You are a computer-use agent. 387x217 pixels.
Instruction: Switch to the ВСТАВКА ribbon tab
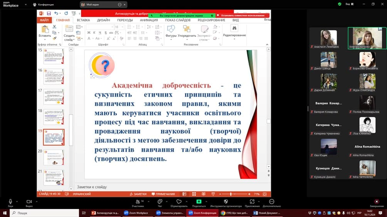coord(83,20)
